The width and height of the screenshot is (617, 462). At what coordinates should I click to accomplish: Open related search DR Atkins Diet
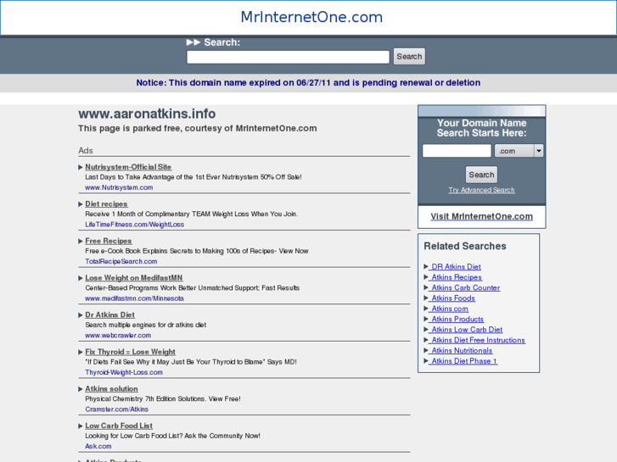pos(455,266)
